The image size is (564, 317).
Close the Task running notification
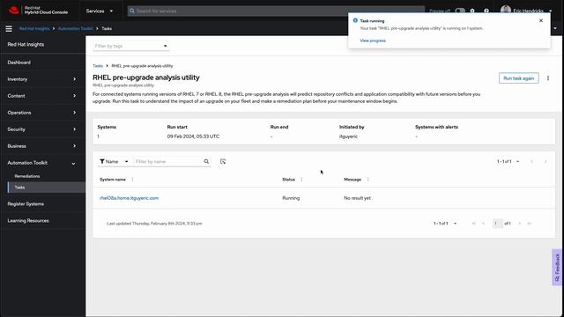pyautogui.click(x=541, y=21)
